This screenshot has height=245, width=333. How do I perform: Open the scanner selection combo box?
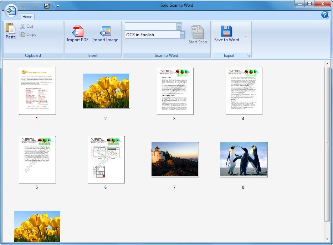[179, 26]
